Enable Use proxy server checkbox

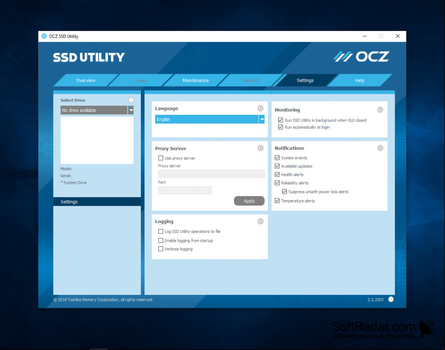point(160,158)
